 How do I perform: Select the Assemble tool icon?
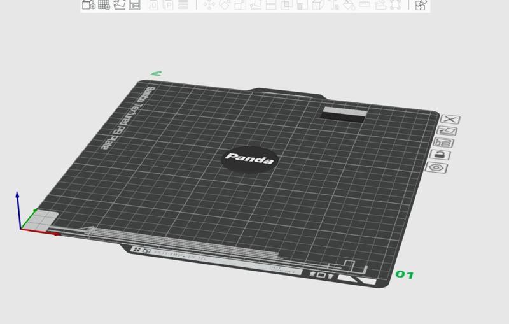[380, 5]
